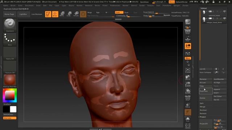Viewport: 232px width, 130px height.
Task: Click the AutoReorder button
Action: [x=220, y=79]
